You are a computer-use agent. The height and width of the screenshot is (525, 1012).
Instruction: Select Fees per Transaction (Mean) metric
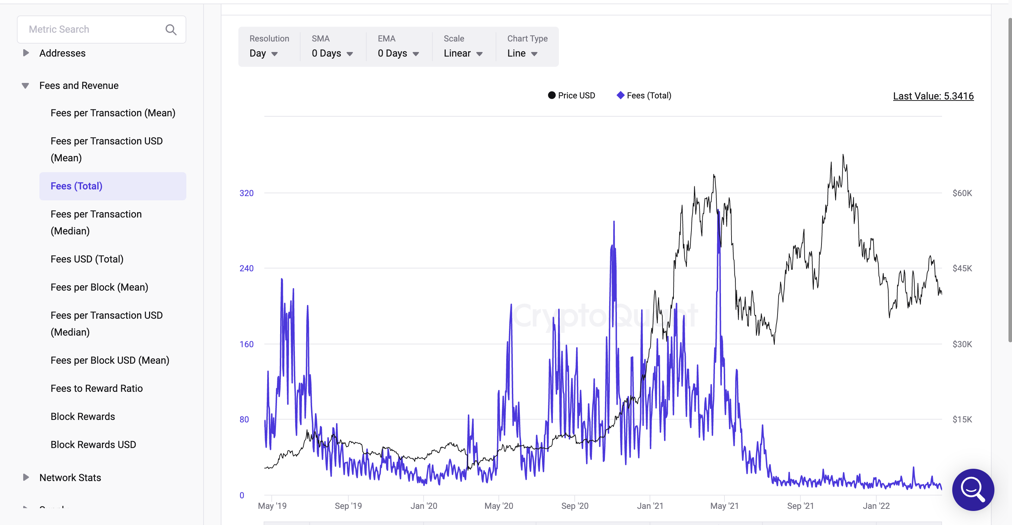(113, 113)
